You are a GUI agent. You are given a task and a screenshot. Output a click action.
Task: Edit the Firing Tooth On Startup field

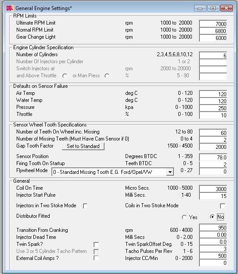click(x=213, y=164)
